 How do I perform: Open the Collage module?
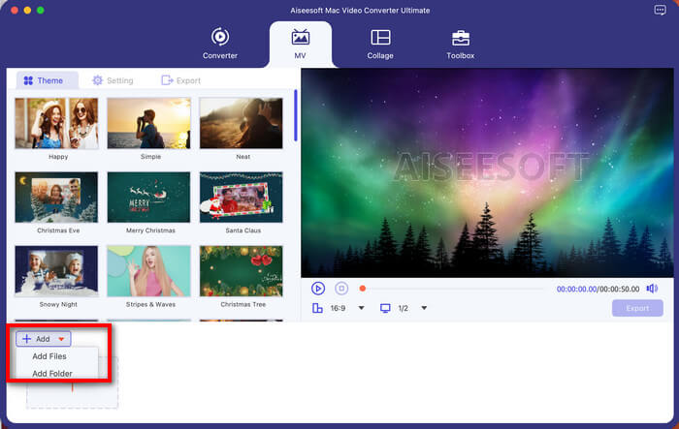[x=380, y=44]
